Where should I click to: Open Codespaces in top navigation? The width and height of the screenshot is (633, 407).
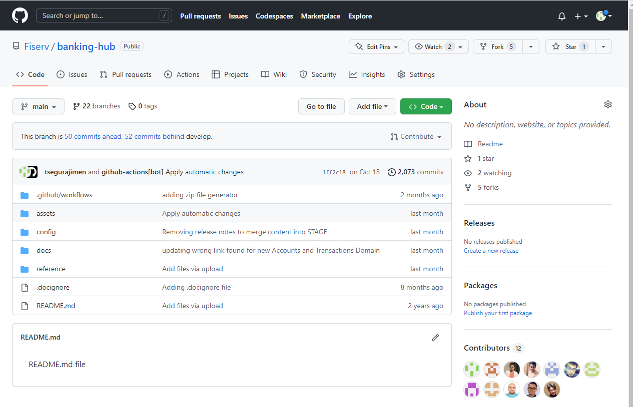(274, 16)
